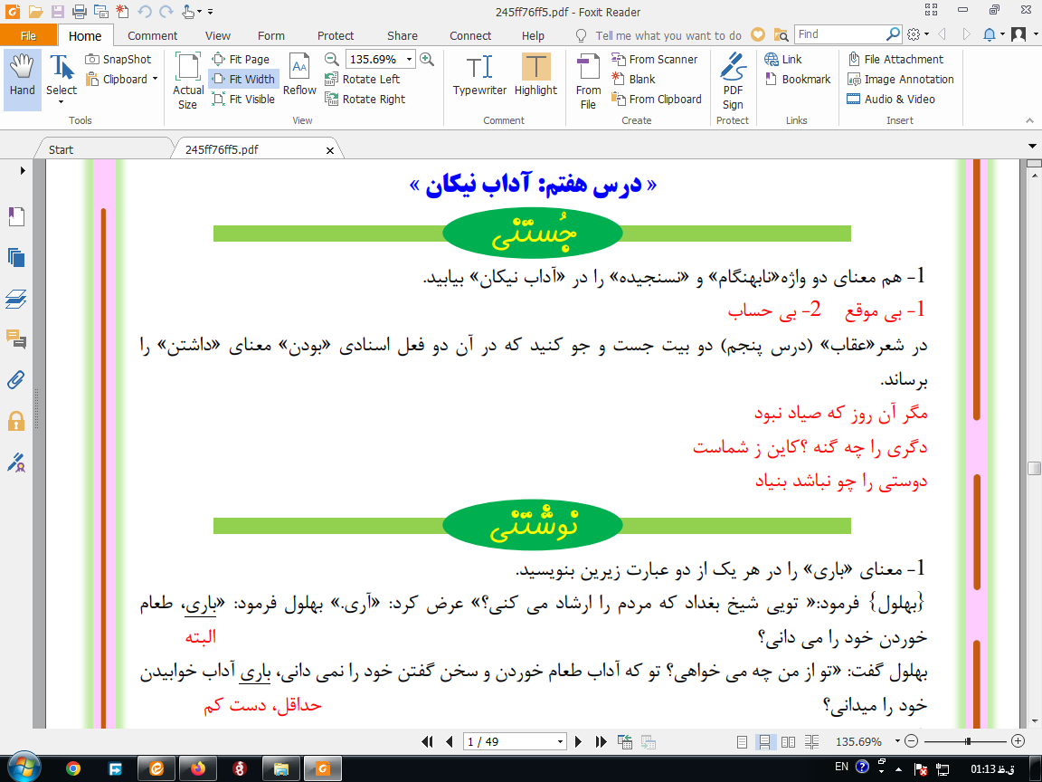Screen dimensions: 1042x782
Task: Open the attachments panel paperclip icon
Action: click(x=16, y=380)
